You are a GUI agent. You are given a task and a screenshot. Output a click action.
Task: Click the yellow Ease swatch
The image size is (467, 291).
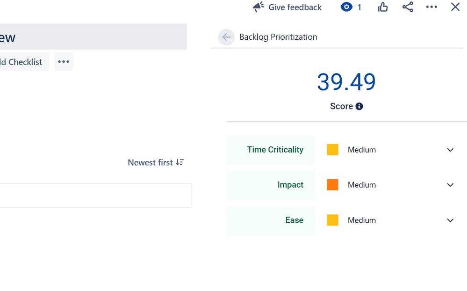tap(332, 220)
